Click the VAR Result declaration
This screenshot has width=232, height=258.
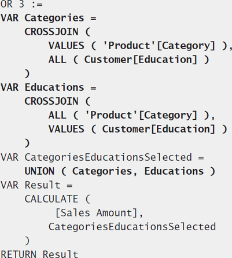pyautogui.click(x=42, y=185)
